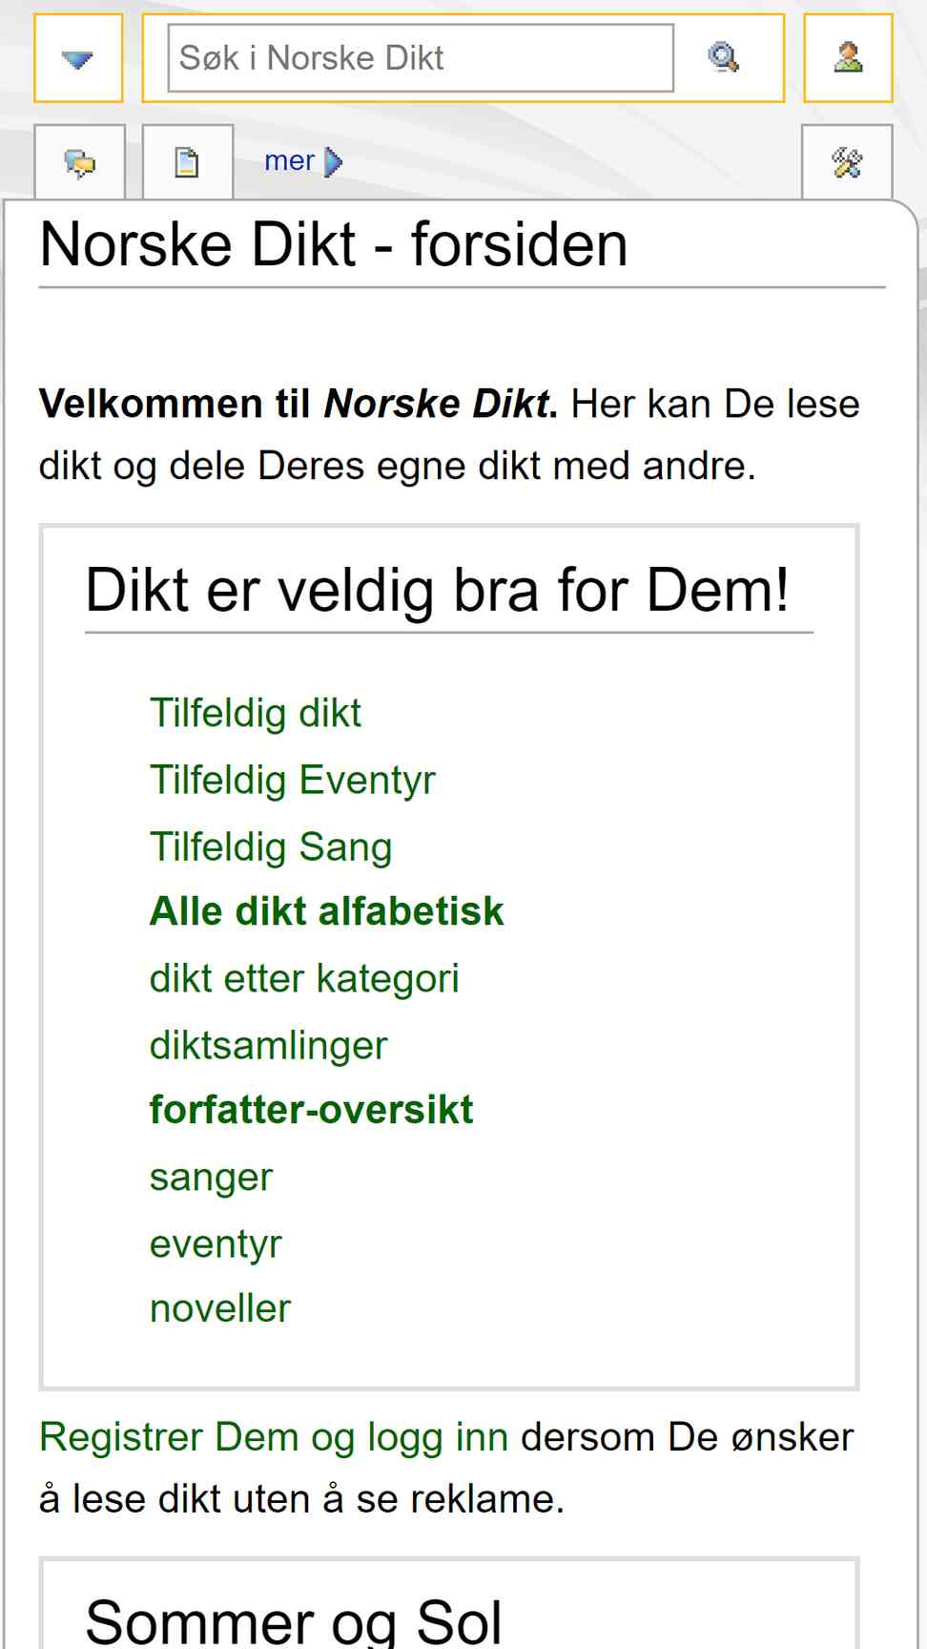Open Alle dikt alfabetisk

tap(326, 911)
